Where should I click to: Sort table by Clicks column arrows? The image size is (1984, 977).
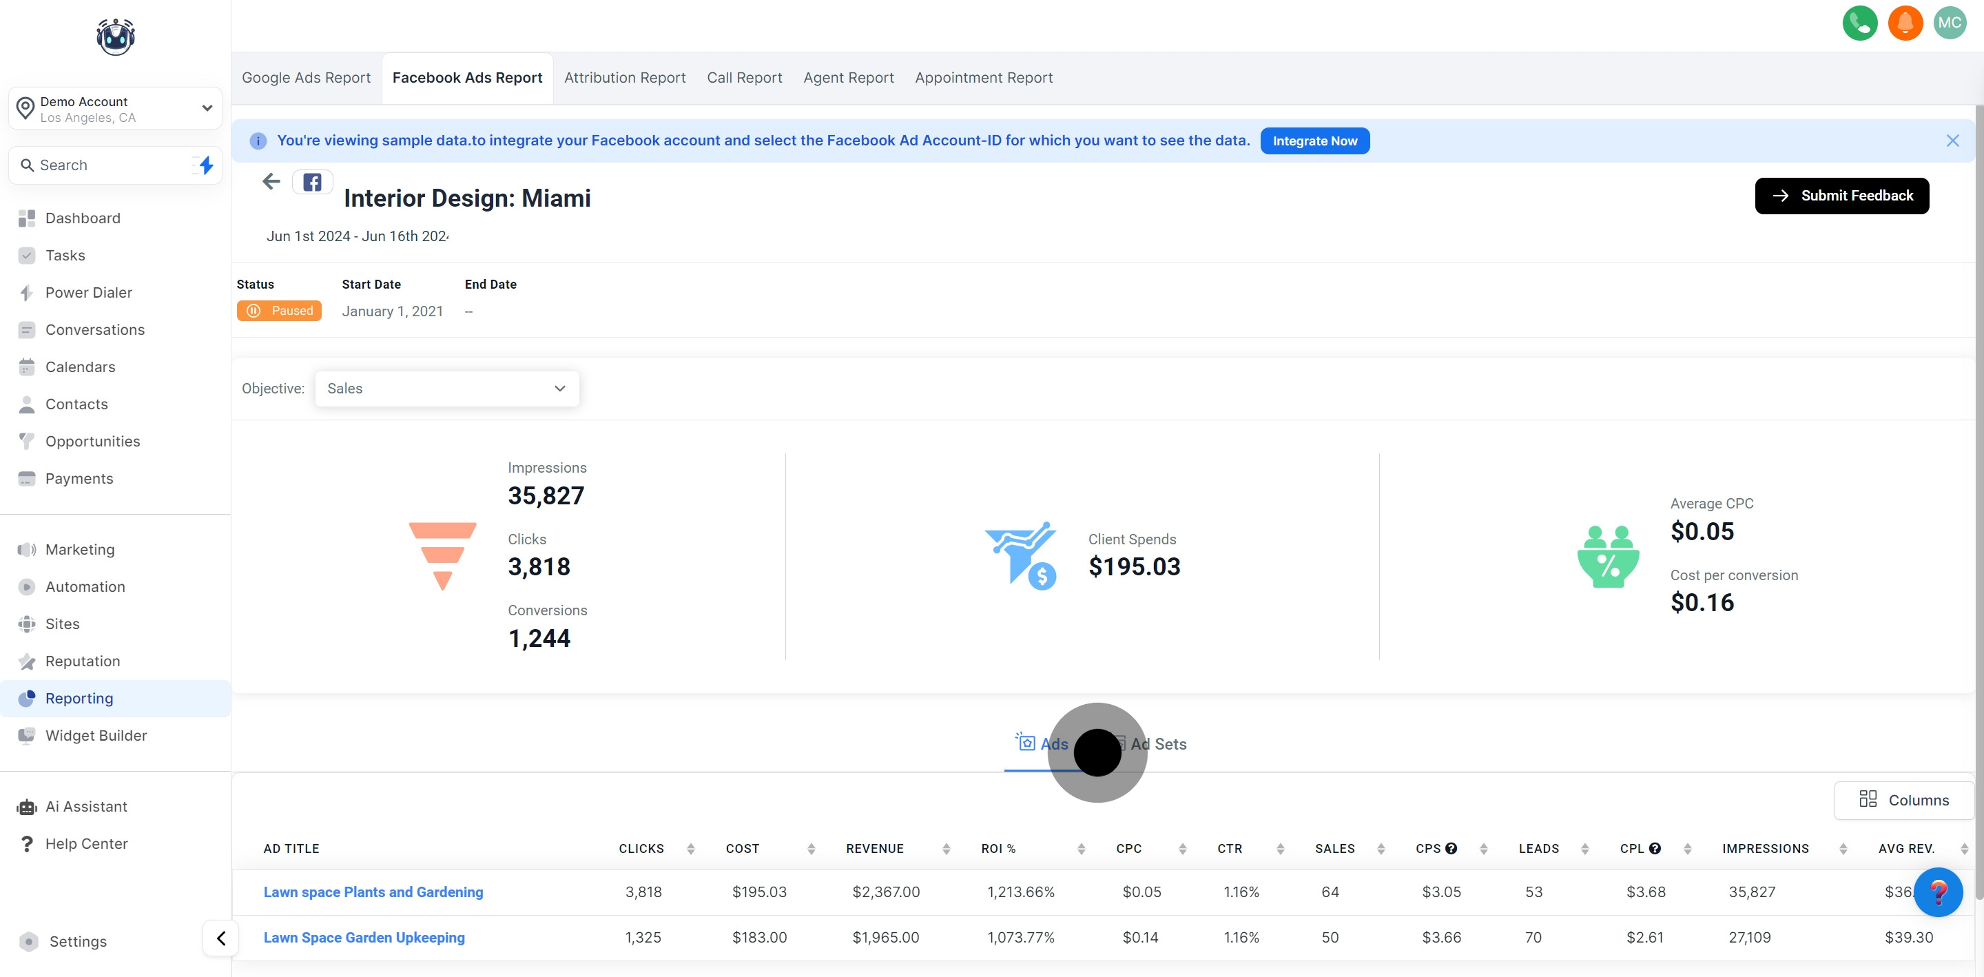click(691, 848)
